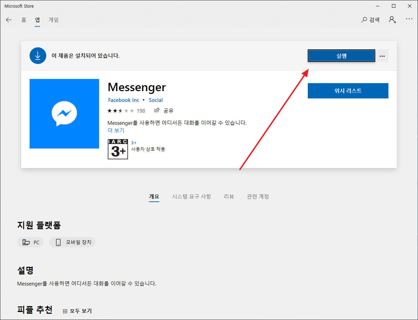Go back with the arrow icon
Screen dimensions: 418x320
coord(9,20)
